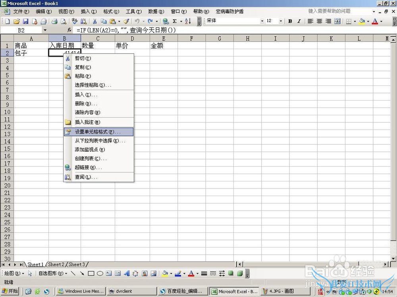Screen dimensions: 397x297
Task: Open the AutoSum dropdown arrow
Action: (181, 21)
